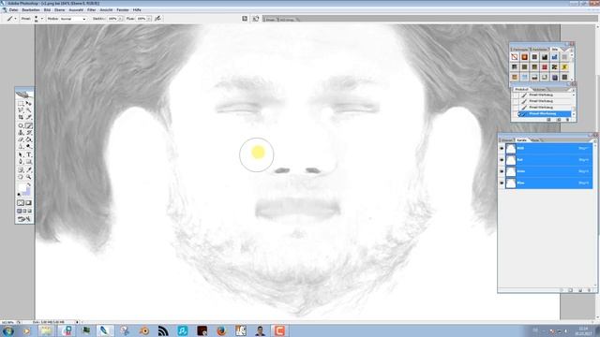
Task: Select the Blur tool
Action: tap(21, 147)
